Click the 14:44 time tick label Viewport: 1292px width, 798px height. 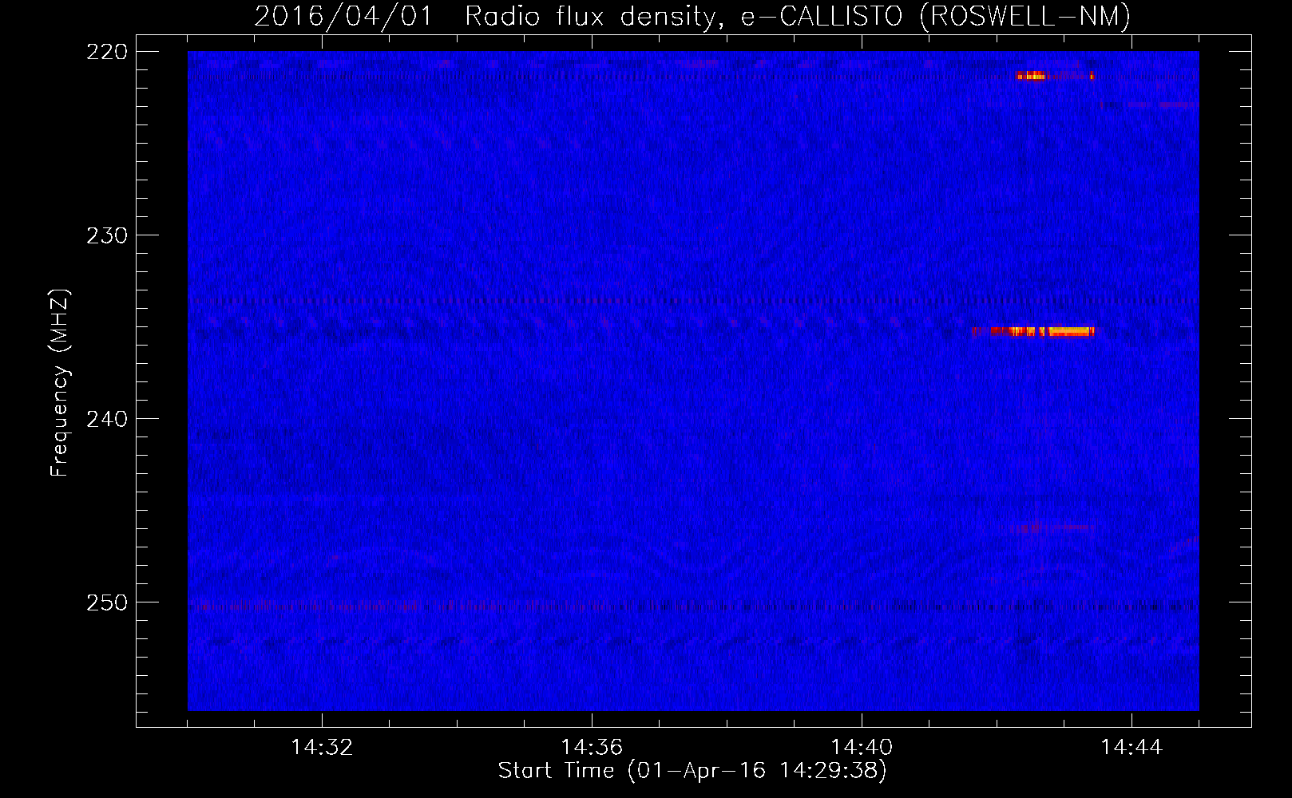(1131, 748)
